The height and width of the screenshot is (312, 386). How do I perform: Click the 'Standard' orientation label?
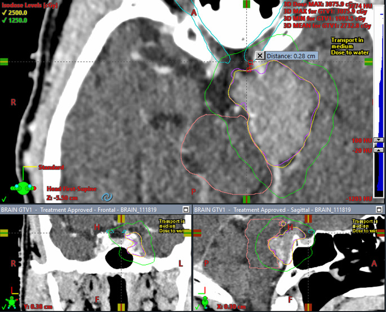point(51,168)
